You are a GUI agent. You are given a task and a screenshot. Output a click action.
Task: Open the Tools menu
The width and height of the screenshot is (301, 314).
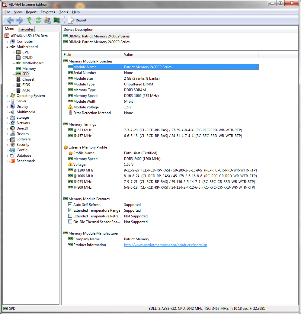[x=63, y=12]
